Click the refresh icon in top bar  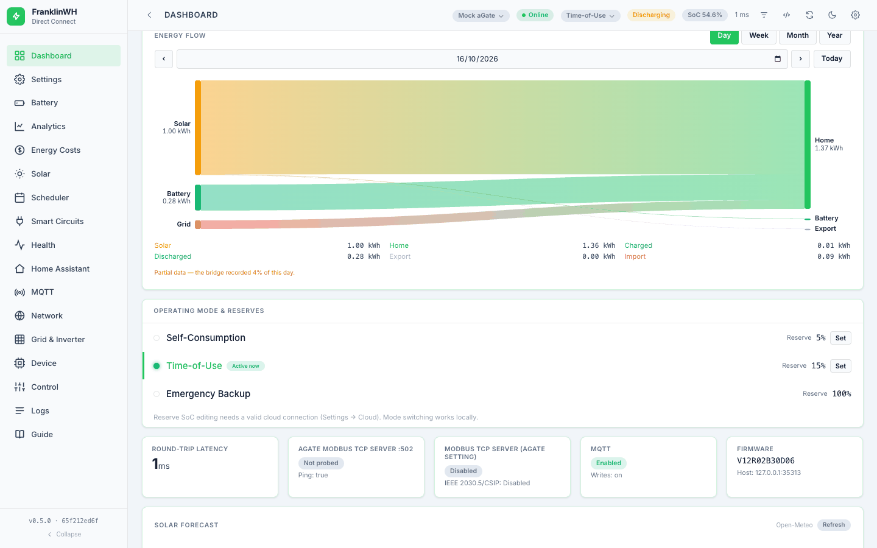click(809, 15)
